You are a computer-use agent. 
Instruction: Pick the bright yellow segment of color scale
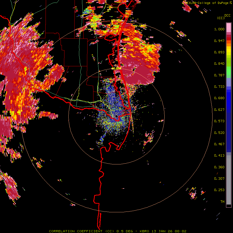(229, 51)
